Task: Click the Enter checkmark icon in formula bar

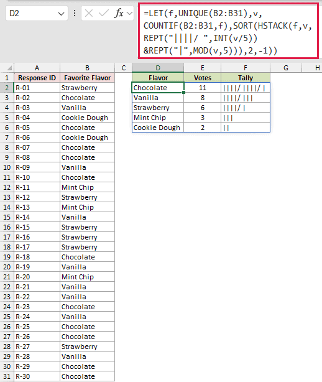Action: pyautogui.click(x=103, y=13)
